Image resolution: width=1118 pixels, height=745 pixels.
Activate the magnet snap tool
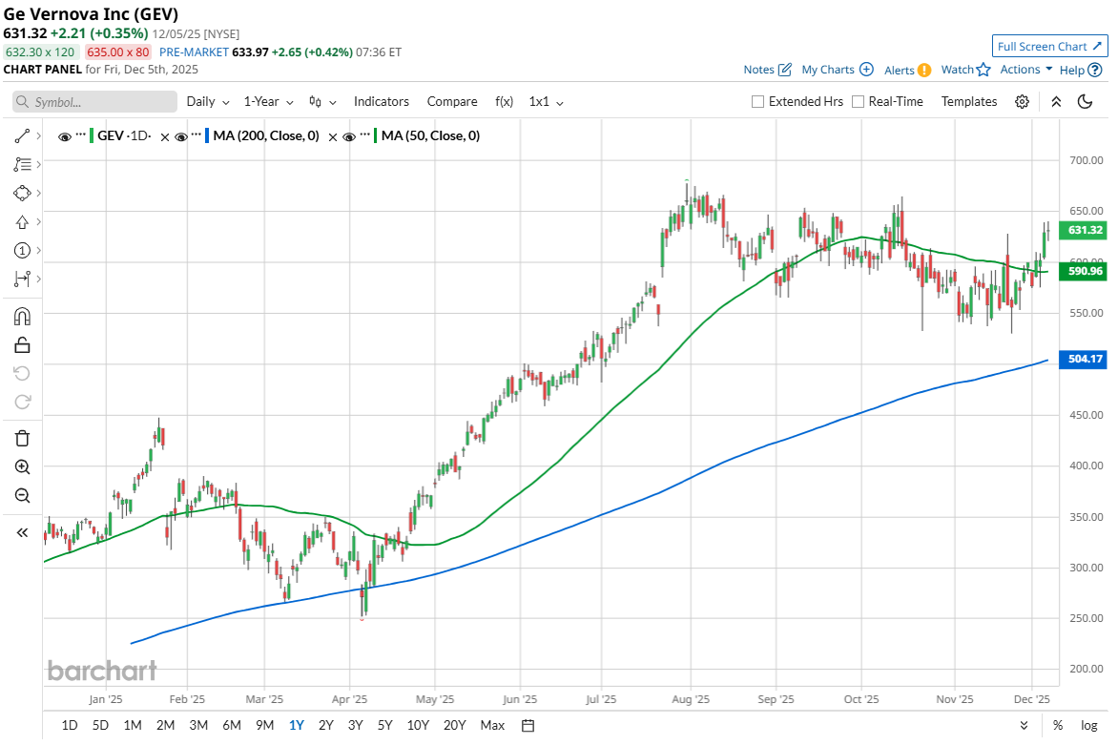click(x=22, y=317)
